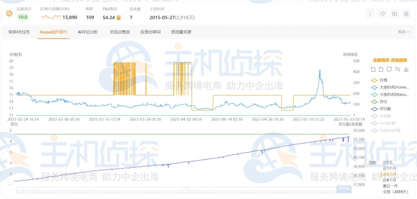Set range to 近7天
The image size is (417, 199).
(x=388, y=162)
